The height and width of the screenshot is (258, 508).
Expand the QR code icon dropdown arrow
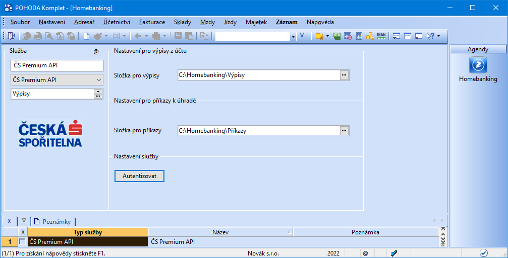pyautogui.click(x=125, y=36)
